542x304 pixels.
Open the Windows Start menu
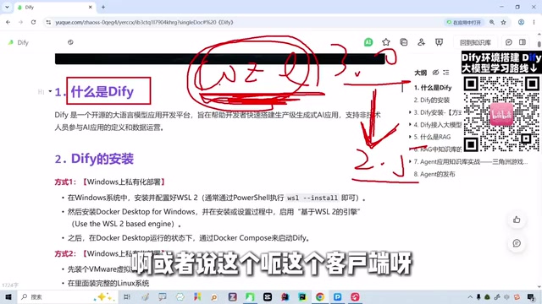(8, 296)
